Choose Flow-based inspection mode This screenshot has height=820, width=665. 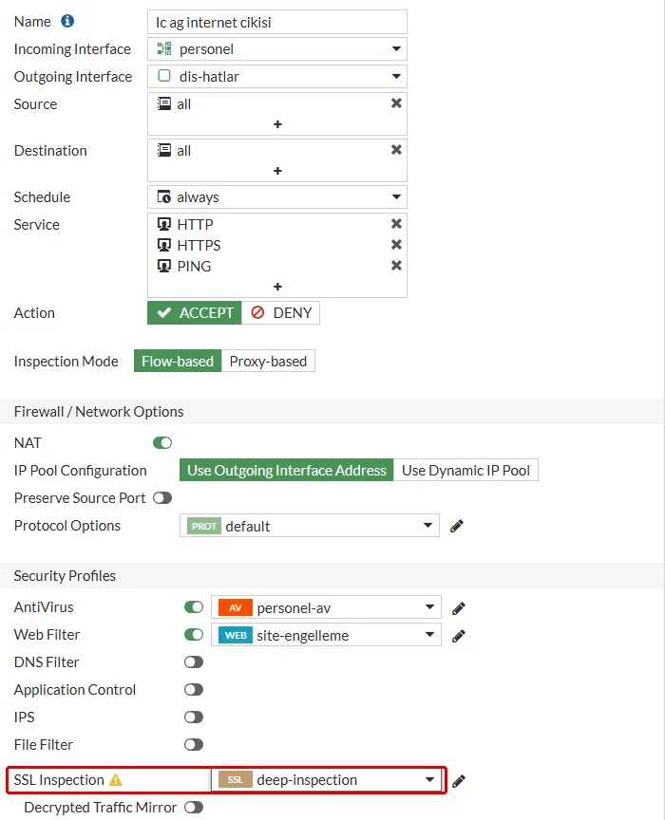point(178,361)
